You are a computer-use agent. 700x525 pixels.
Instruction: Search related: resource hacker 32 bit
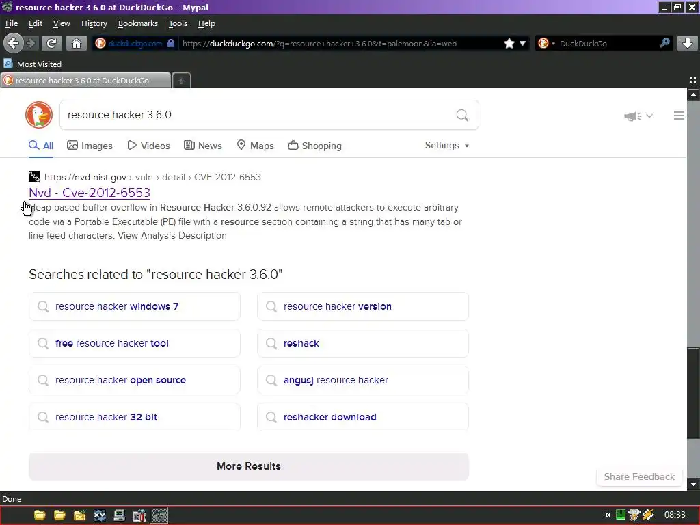tap(135, 417)
